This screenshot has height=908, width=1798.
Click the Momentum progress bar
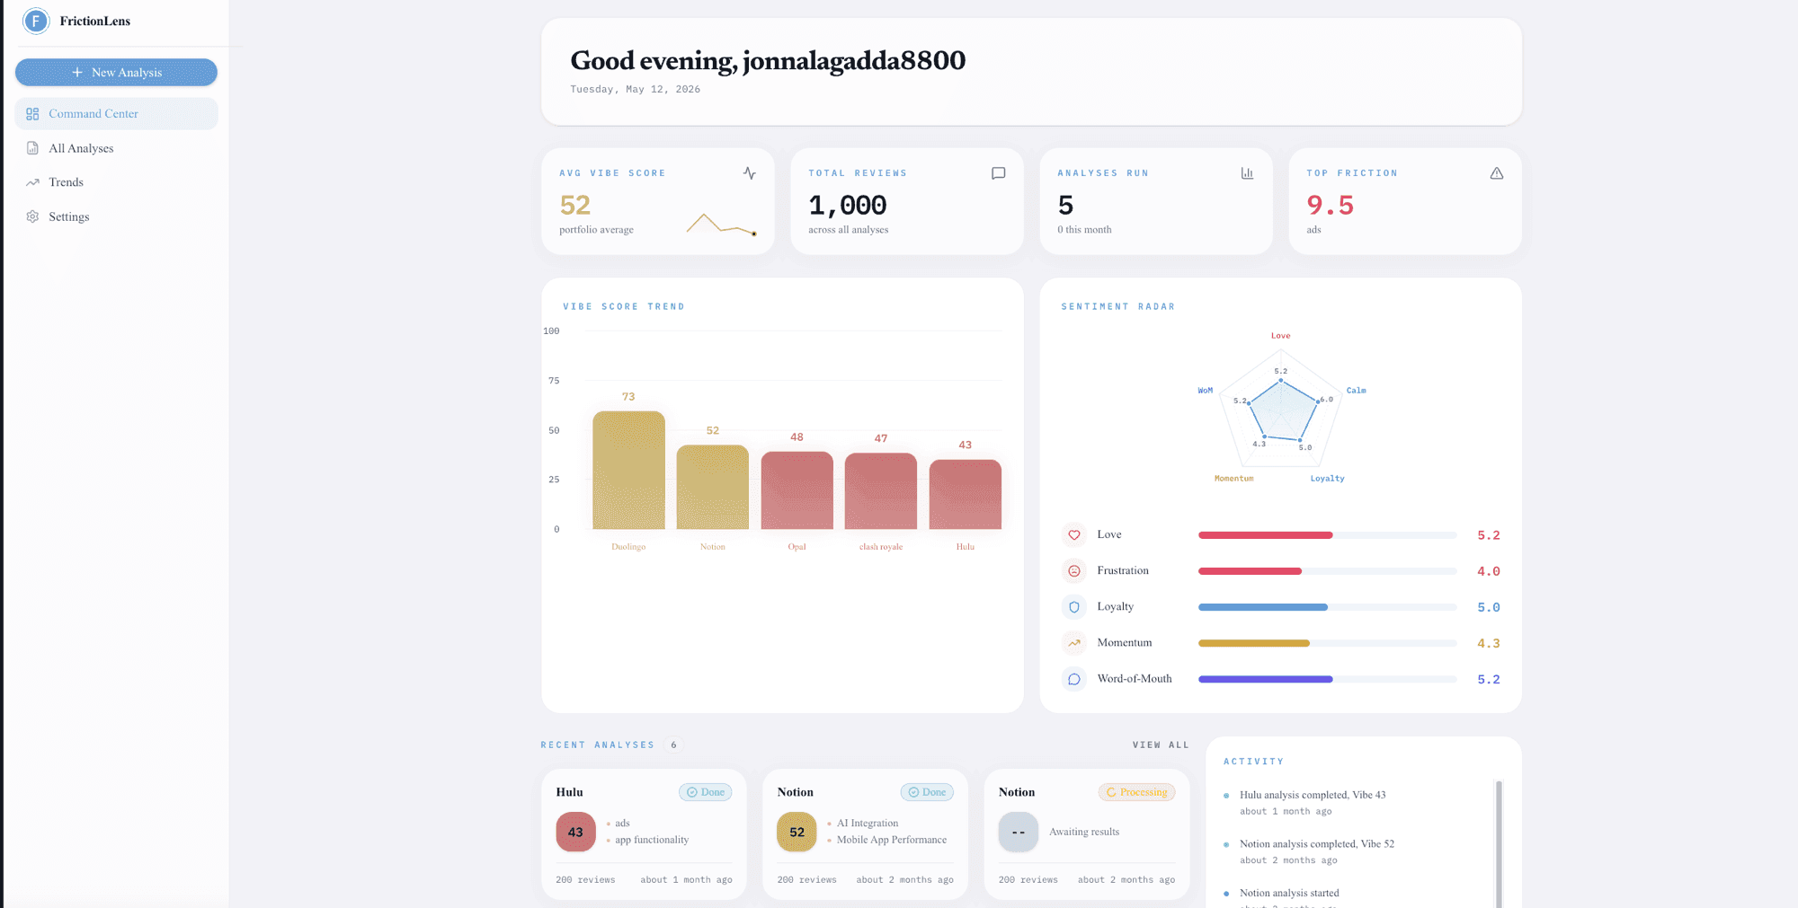pos(1327,643)
